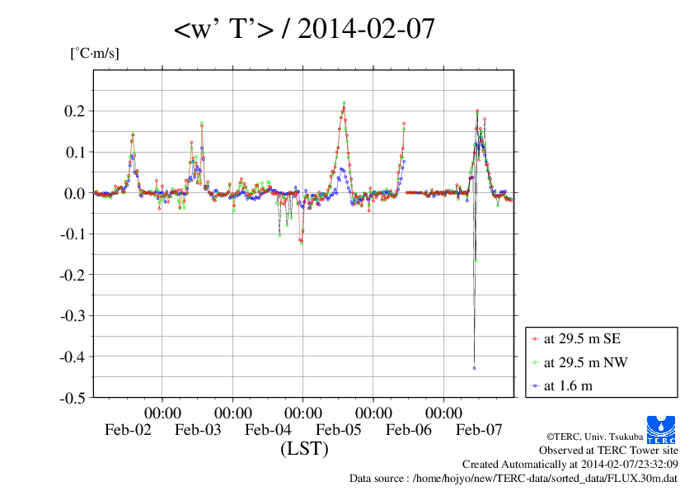The image size is (694, 491).
Task: Click the y-axis label 0.1
Action: click(74, 152)
